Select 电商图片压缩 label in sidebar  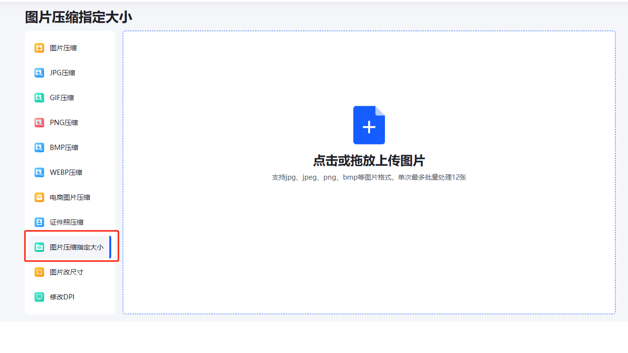pos(70,197)
